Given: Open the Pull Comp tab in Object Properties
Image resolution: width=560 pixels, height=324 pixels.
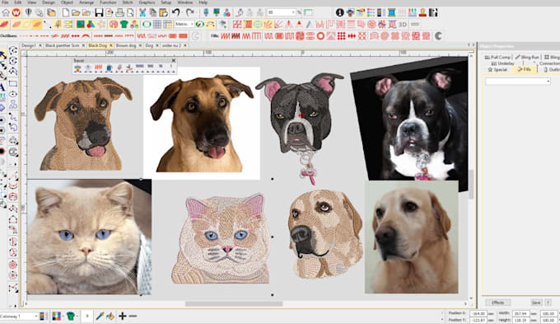Looking at the screenshot, I should click(498, 57).
